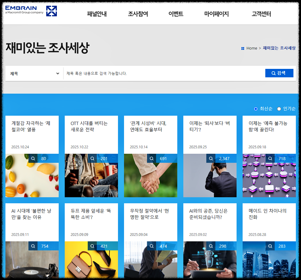This screenshot has height=280, width=301.
Task: Click the magnifier icon on 'AI 시대에 불편한 낭만' card
Action: [x=33, y=246]
